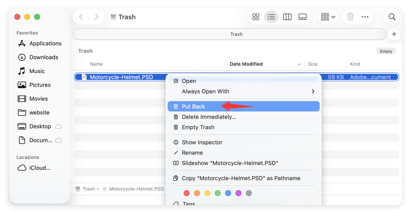Image resolution: width=410 pixels, height=213 pixels.
Task: Switch to column view
Action: [287, 17]
